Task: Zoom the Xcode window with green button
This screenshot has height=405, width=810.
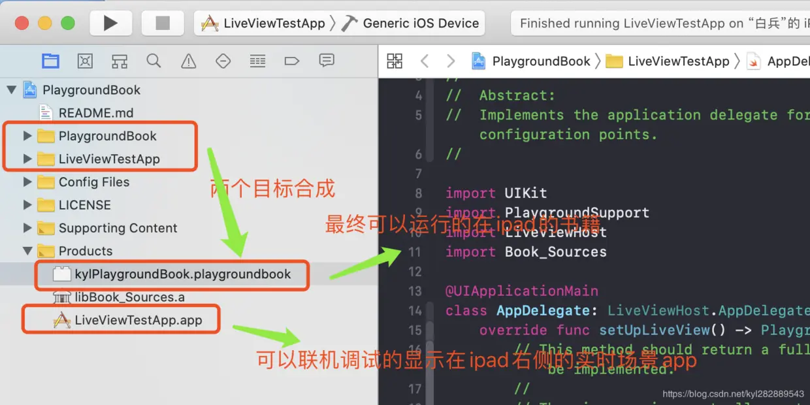Action: click(67, 24)
